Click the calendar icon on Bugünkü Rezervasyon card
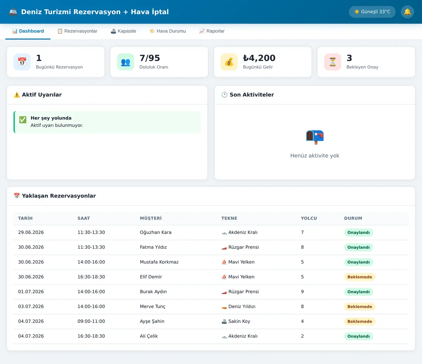Screen dimensions: 422x364 (22, 62)
